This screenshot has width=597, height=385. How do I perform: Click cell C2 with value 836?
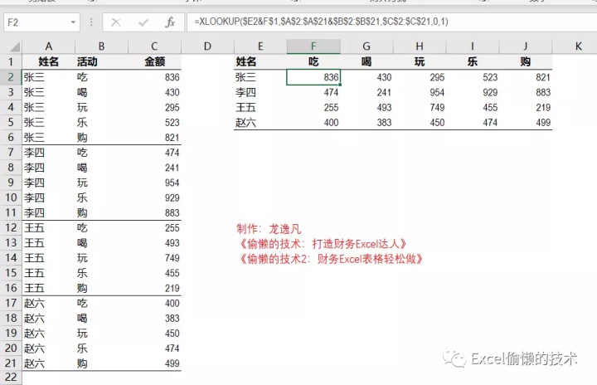[154, 77]
